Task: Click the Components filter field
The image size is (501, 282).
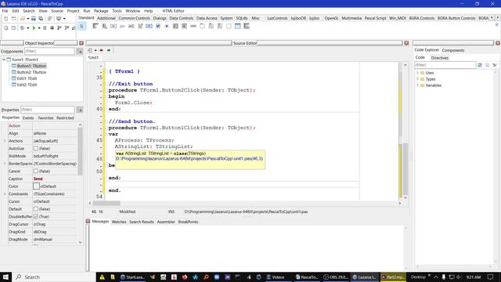Action: pyautogui.click(x=49, y=51)
